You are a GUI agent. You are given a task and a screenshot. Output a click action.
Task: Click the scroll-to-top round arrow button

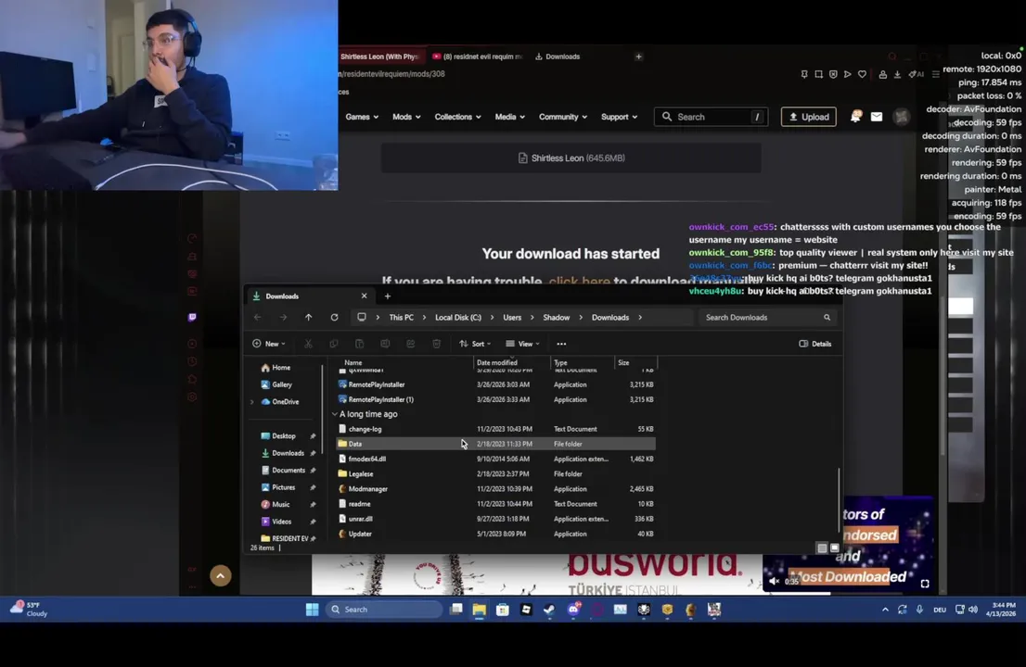(x=221, y=575)
